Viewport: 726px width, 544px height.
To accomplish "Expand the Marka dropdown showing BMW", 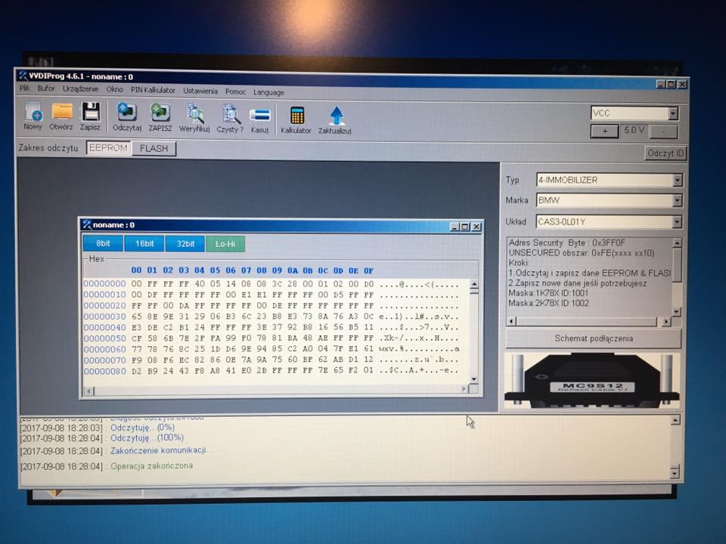I will pos(678,200).
